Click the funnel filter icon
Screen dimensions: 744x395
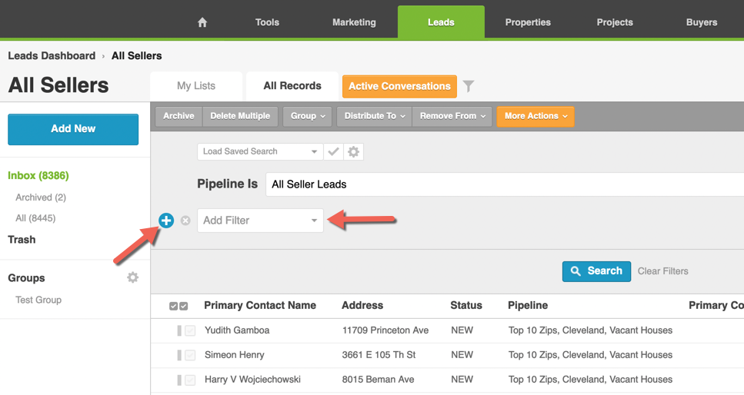pos(469,87)
